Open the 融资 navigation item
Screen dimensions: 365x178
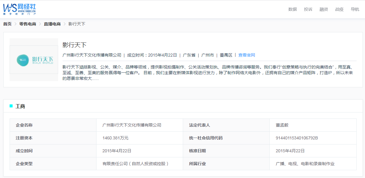324,9
